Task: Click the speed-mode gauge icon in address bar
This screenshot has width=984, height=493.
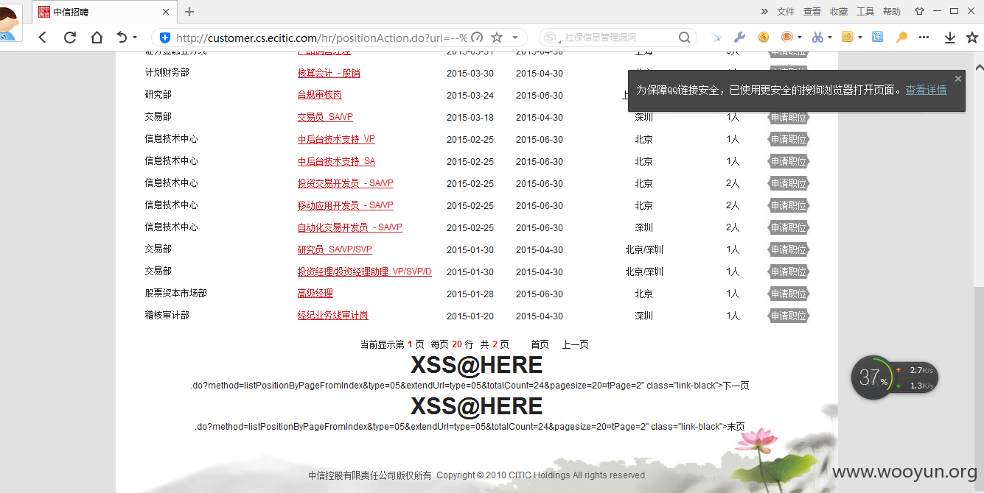Action: [477, 38]
